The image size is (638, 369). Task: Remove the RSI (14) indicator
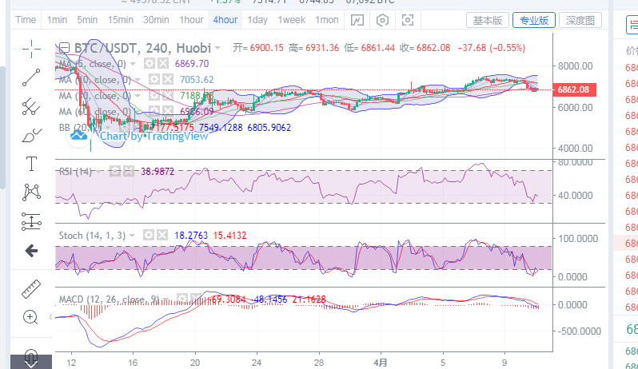129,171
